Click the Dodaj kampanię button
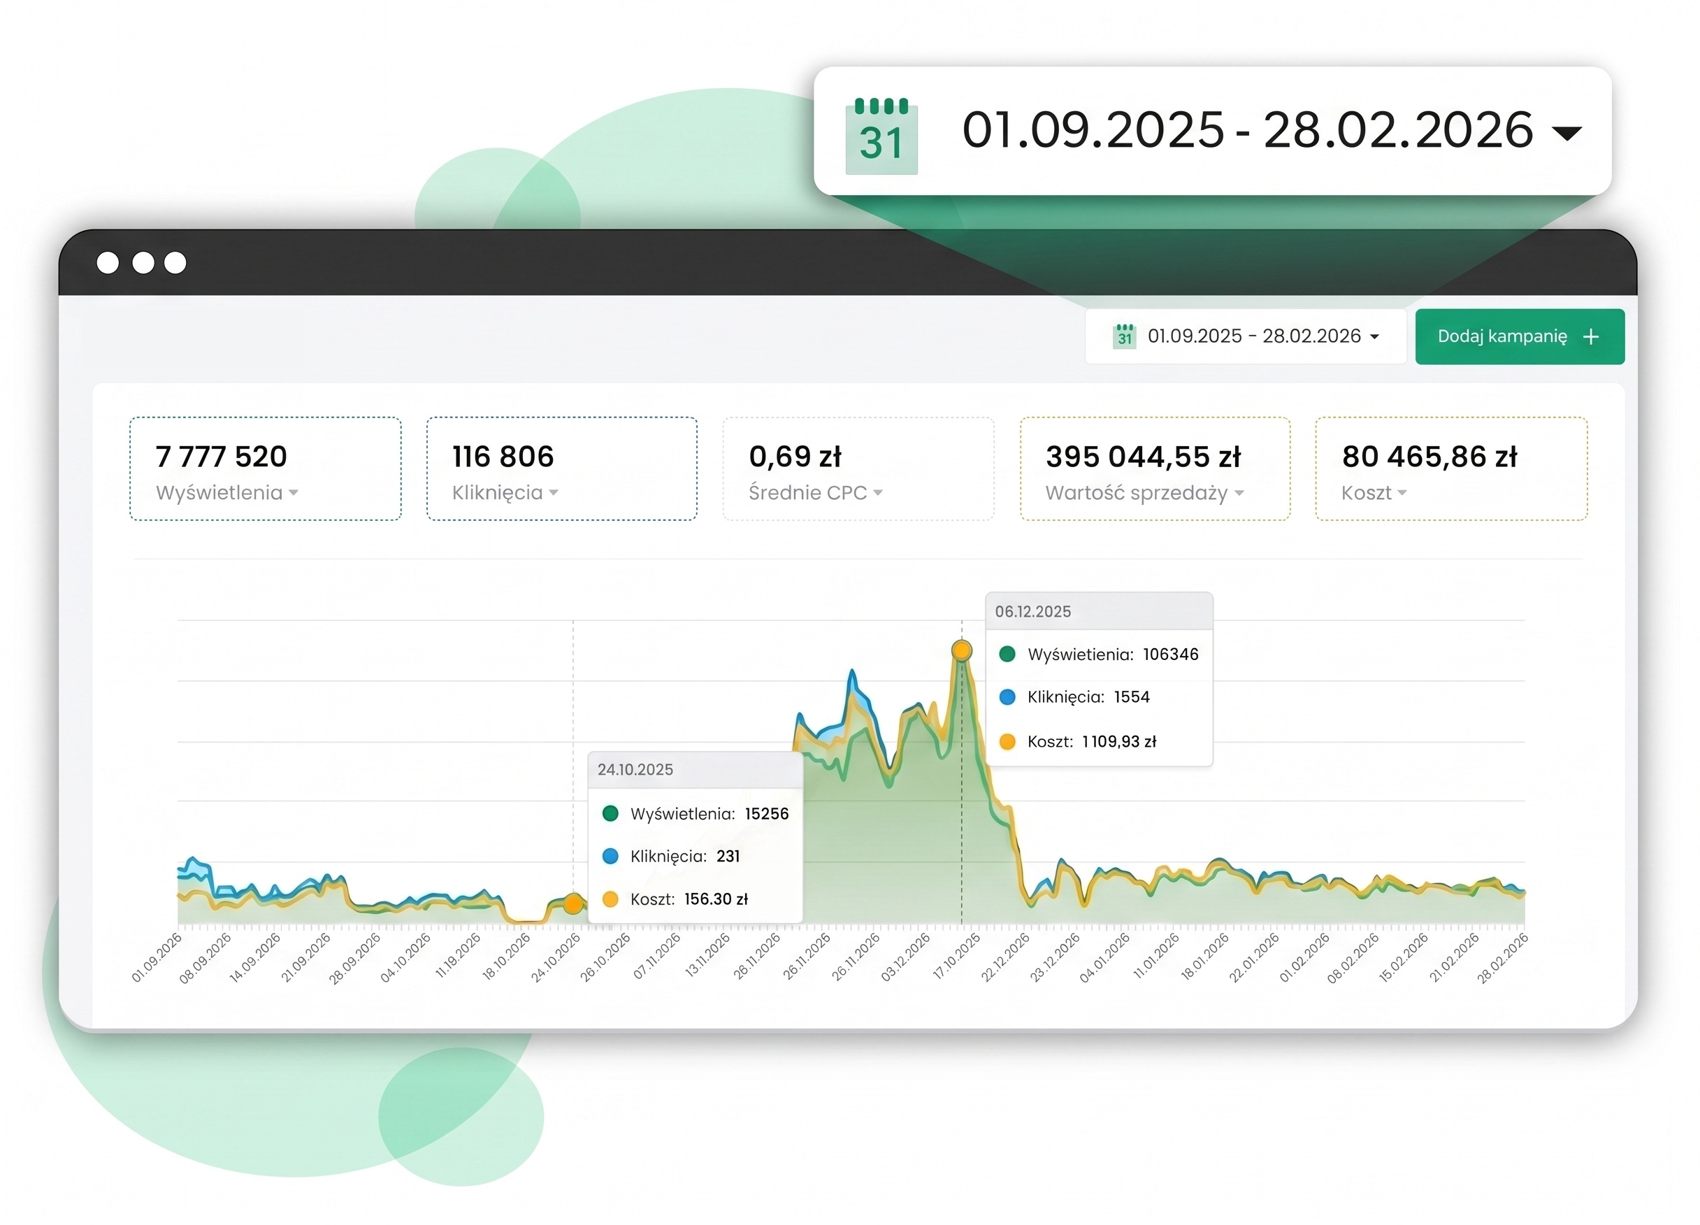The image size is (1700, 1225). point(1520,336)
